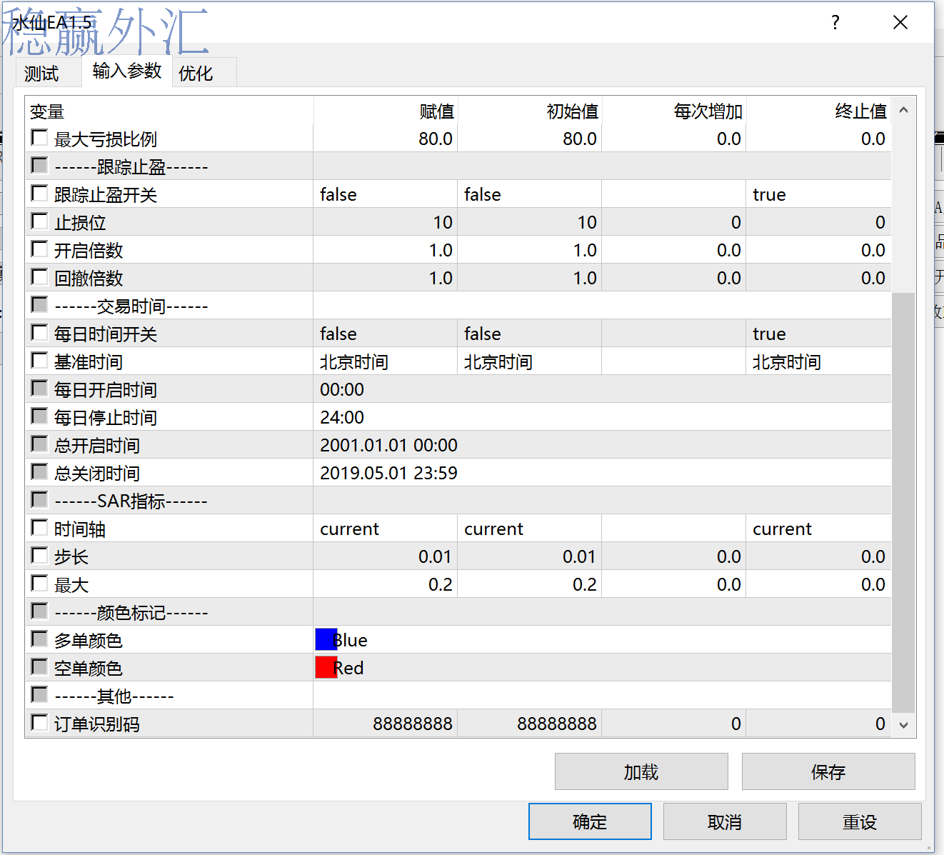Edit the 最大 value 0.2
Image resolution: width=944 pixels, height=855 pixels.
coord(385,584)
